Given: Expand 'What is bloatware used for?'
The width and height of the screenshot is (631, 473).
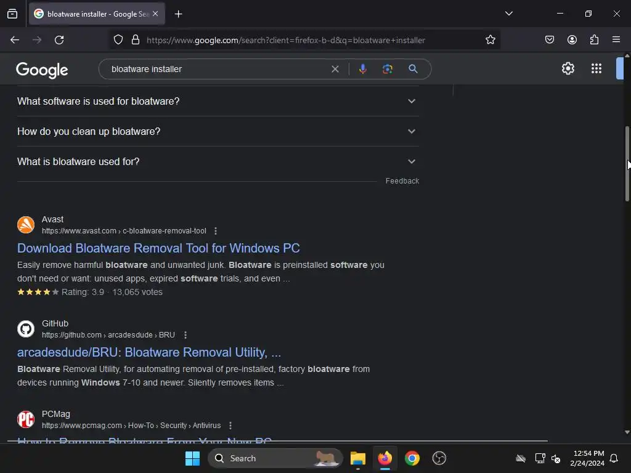Looking at the screenshot, I should point(218,161).
